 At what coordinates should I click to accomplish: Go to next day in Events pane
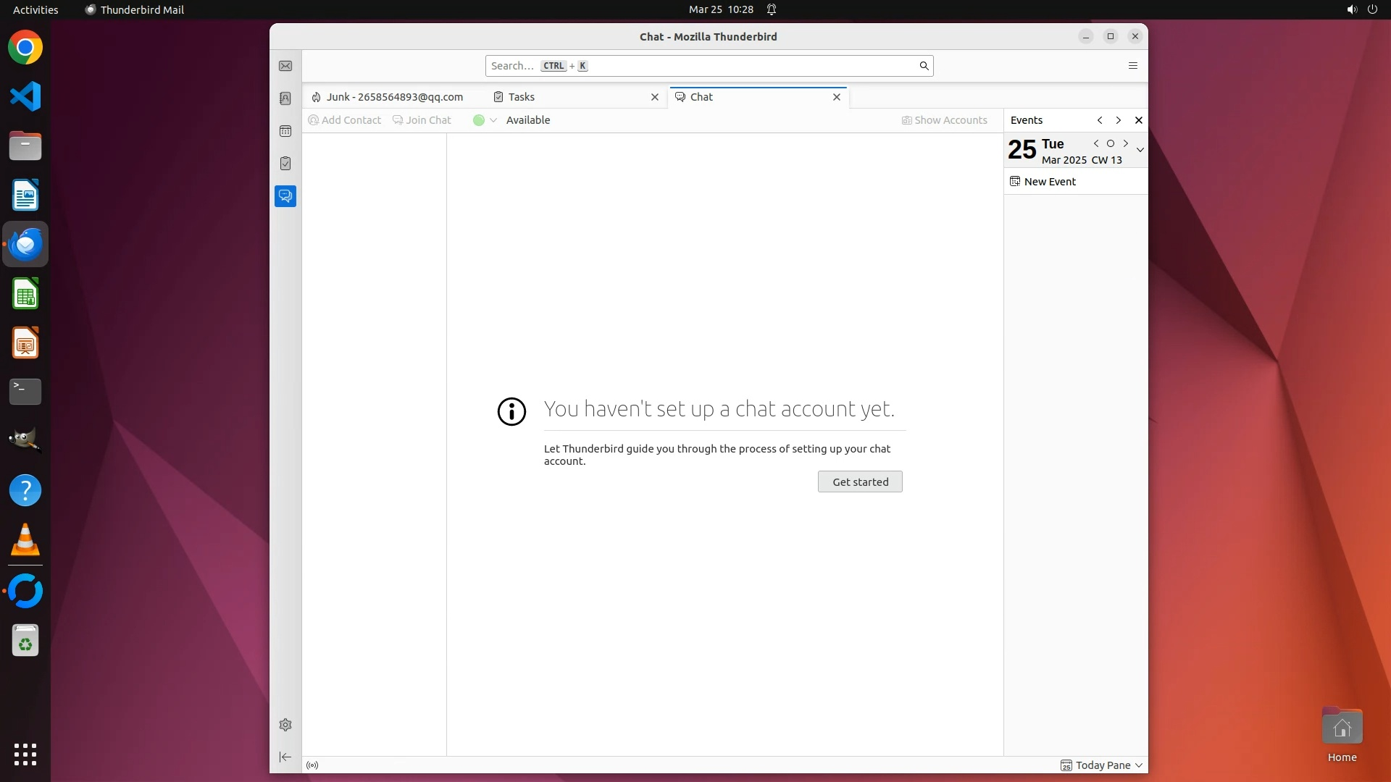pyautogui.click(x=1125, y=143)
